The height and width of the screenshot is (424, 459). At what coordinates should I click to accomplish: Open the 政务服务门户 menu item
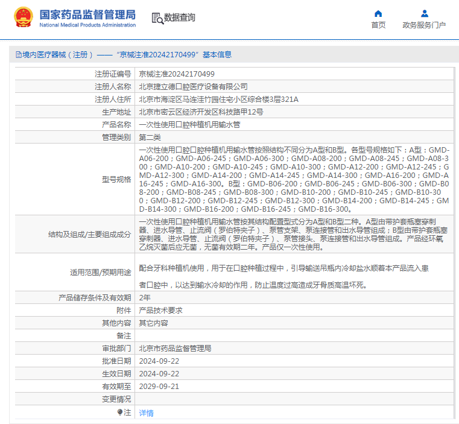[x=424, y=25]
